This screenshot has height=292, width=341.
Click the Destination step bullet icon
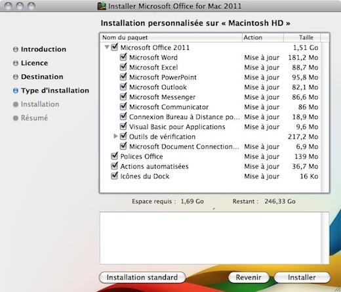pyautogui.click(x=16, y=77)
